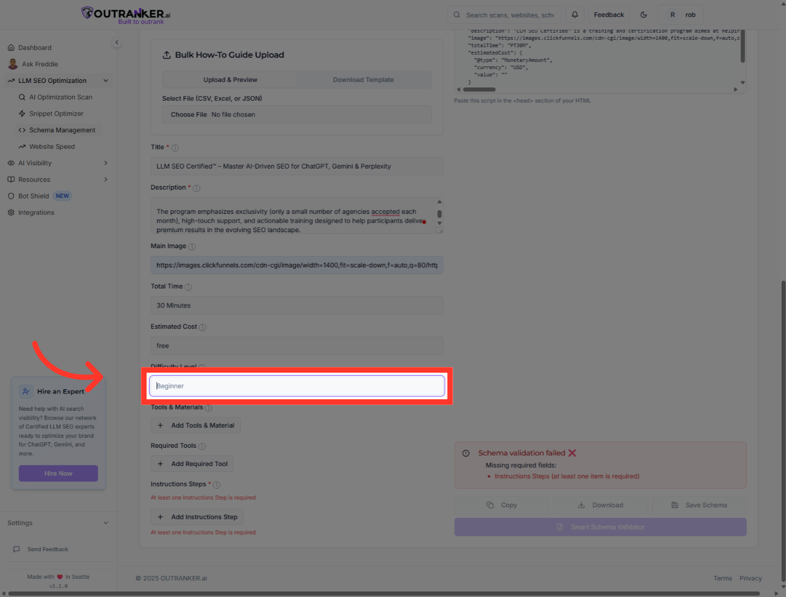
Task: Click the "© 2025 OUTRANKER.ai" footer text
Action: coord(171,578)
